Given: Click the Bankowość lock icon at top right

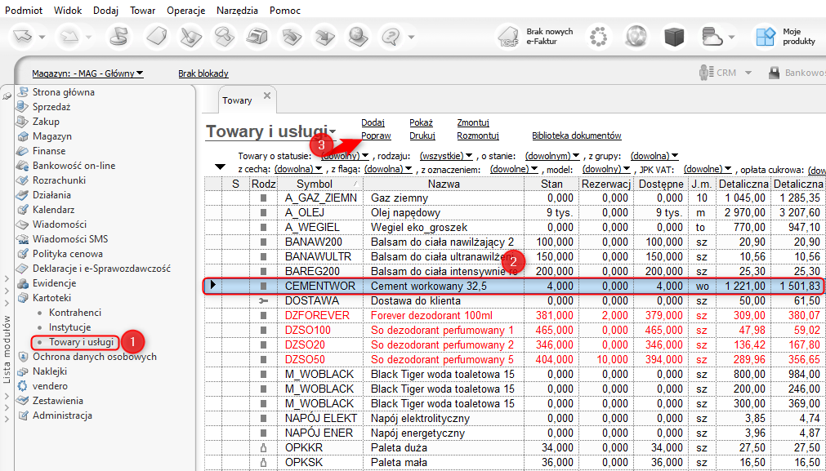Looking at the screenshot, I should coord(775,73).
